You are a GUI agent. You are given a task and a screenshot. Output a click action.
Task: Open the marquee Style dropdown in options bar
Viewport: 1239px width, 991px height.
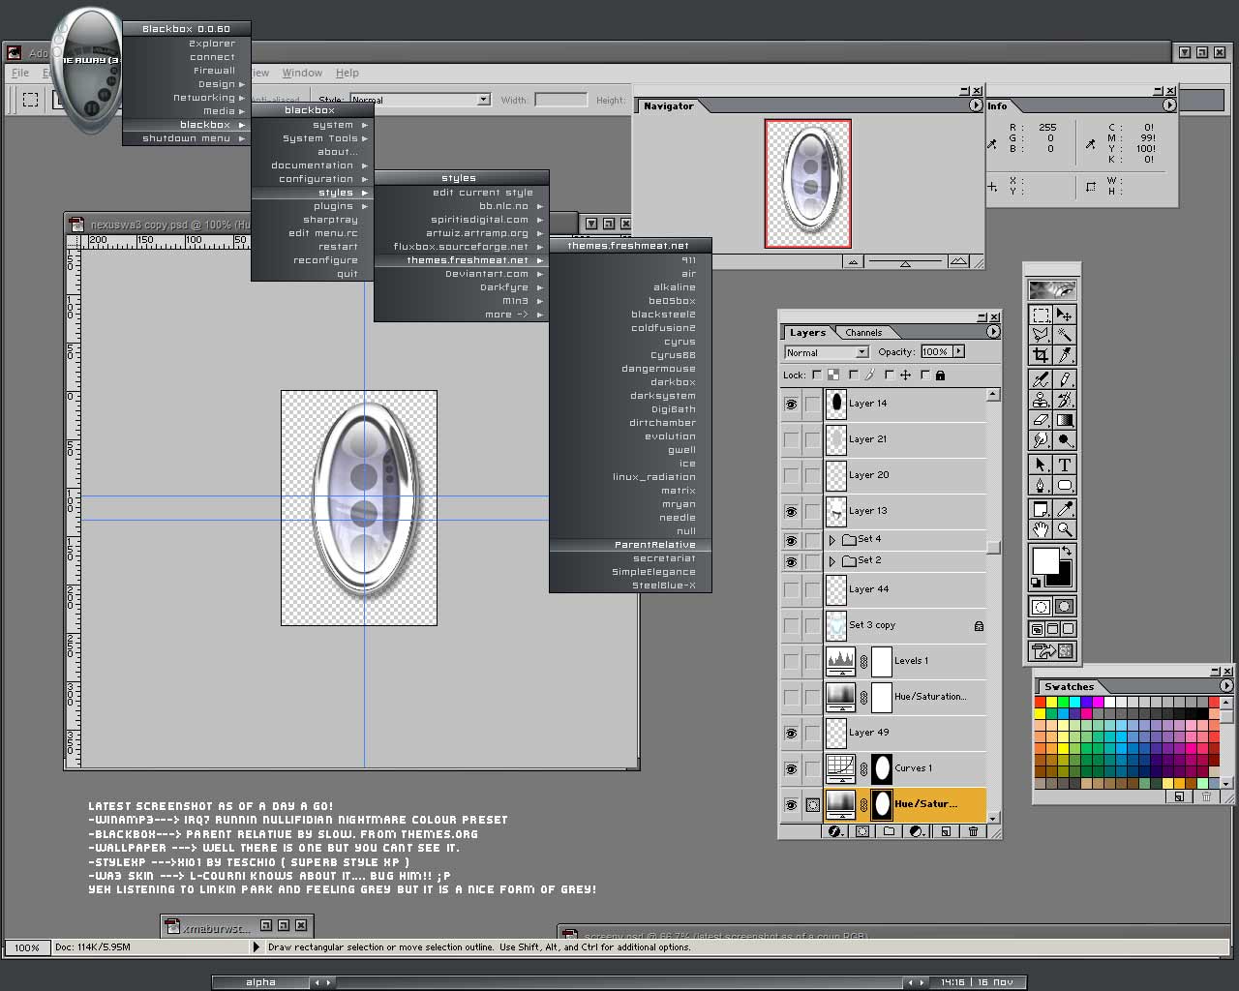(420, 100)
